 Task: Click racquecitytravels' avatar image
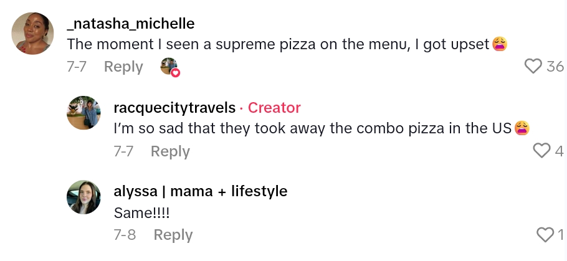coord(83,113)
